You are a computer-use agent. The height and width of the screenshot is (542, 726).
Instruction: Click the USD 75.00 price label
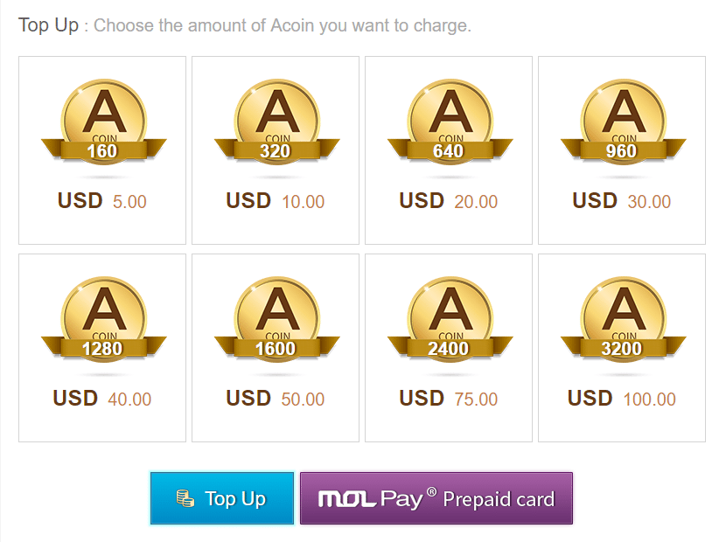point(449,399)
